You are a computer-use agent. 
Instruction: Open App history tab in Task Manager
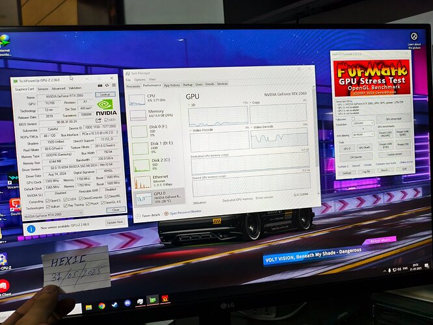click(172, 85)
